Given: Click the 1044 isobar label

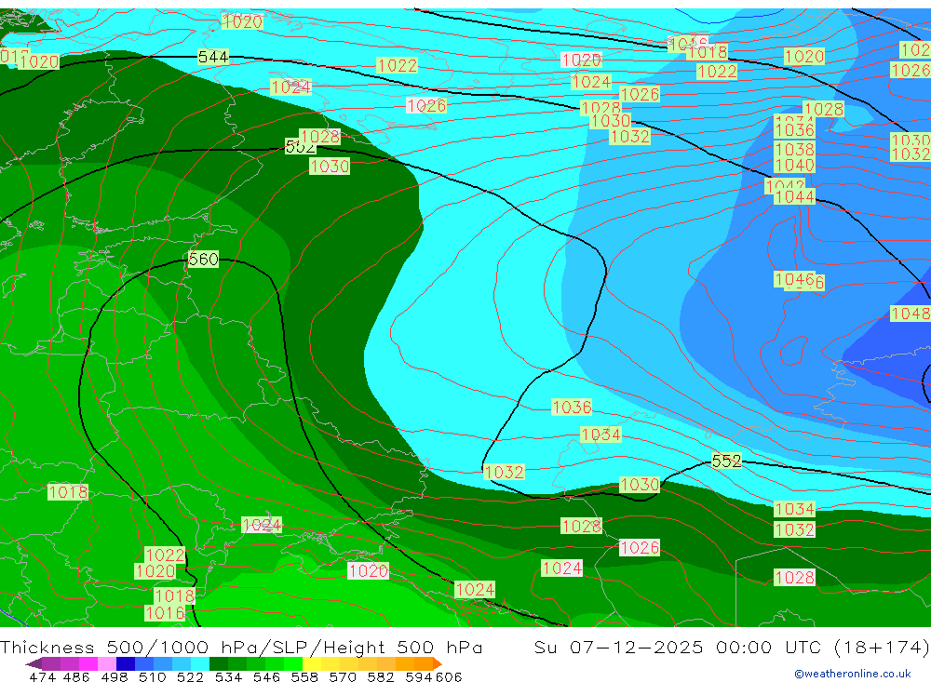Looking at the screenshot, I should pos(794,196).
